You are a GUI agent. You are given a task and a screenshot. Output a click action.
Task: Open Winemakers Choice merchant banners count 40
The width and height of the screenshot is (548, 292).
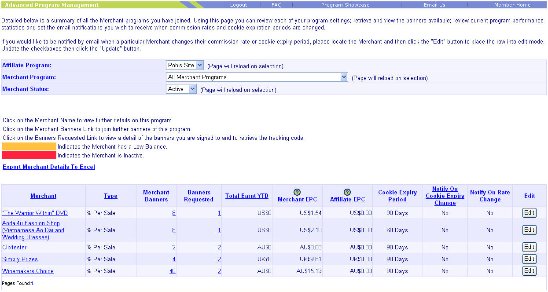point(172,271)
